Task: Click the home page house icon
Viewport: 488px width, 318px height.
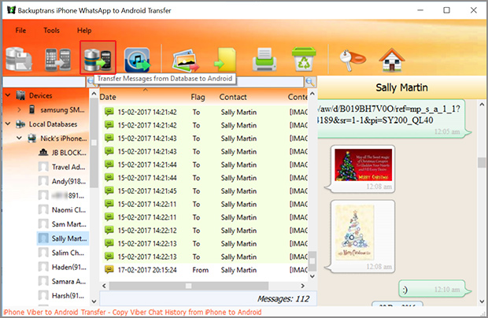Action: pyautogui.click(x=392, y=60)
